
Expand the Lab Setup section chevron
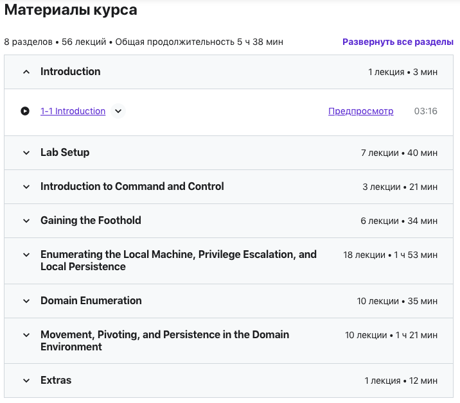coord(26,153)
